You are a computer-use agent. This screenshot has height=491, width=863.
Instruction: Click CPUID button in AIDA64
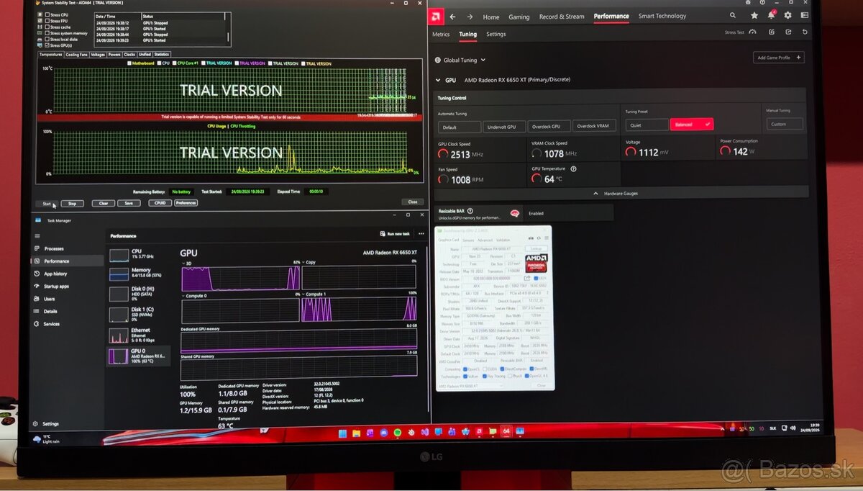pyautogui.click(x=160, y=203)
